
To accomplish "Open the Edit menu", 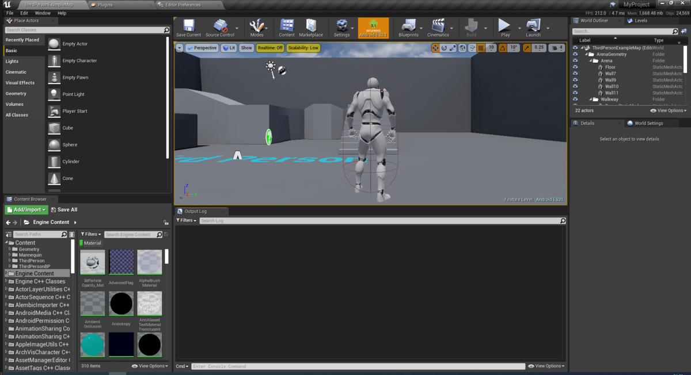I will [24, 13].
